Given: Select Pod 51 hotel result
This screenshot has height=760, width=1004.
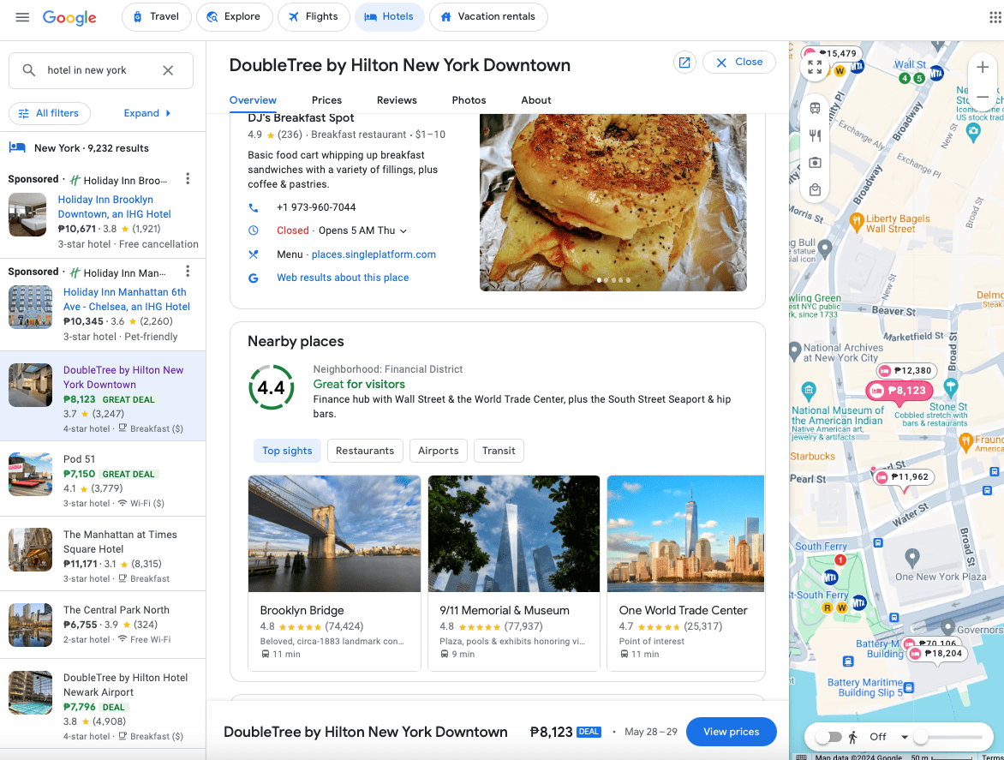Looking at the screenshot, I should point(103,479).
